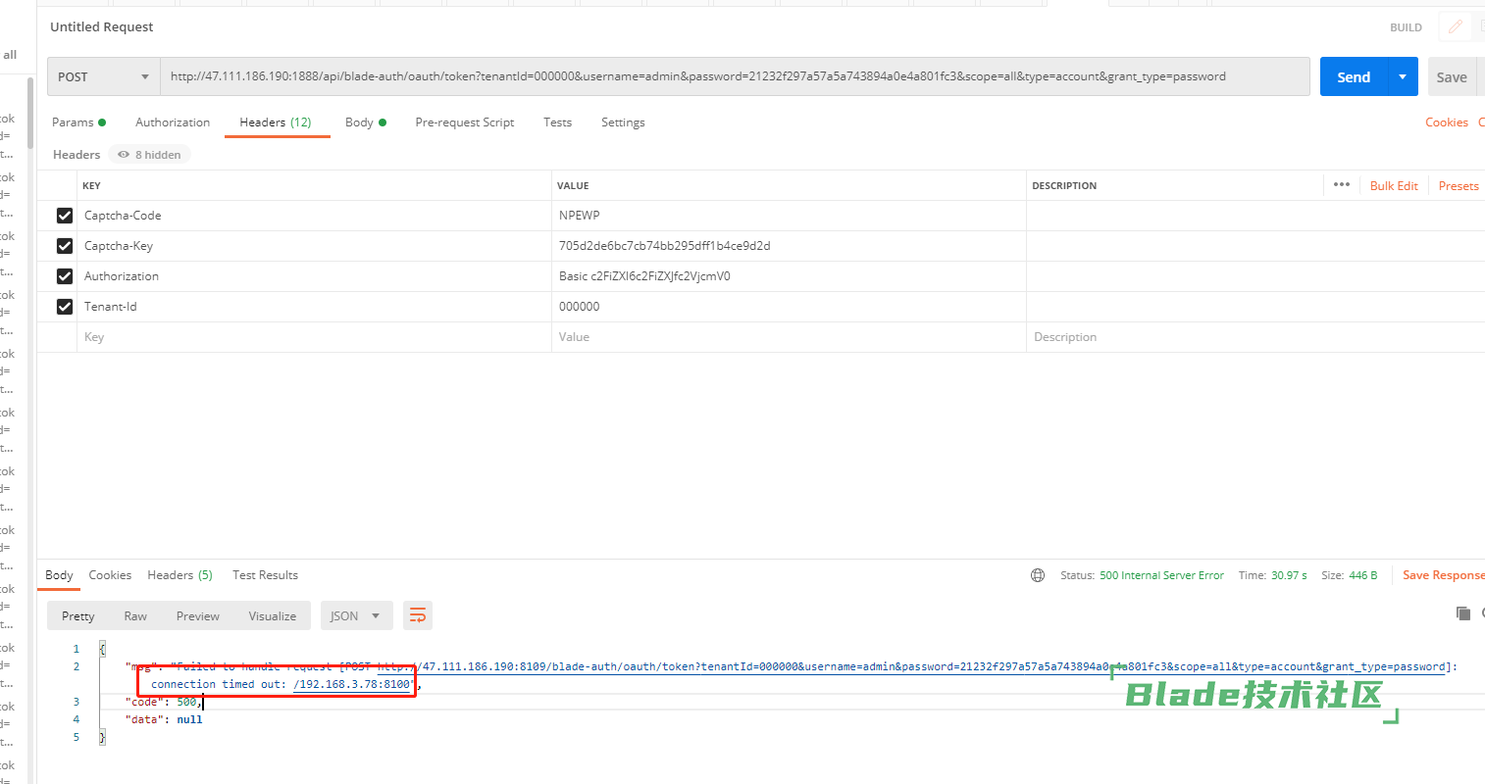
Task: Uncheck the Captcha-Code header checkbox
Action: pos(65,216)
